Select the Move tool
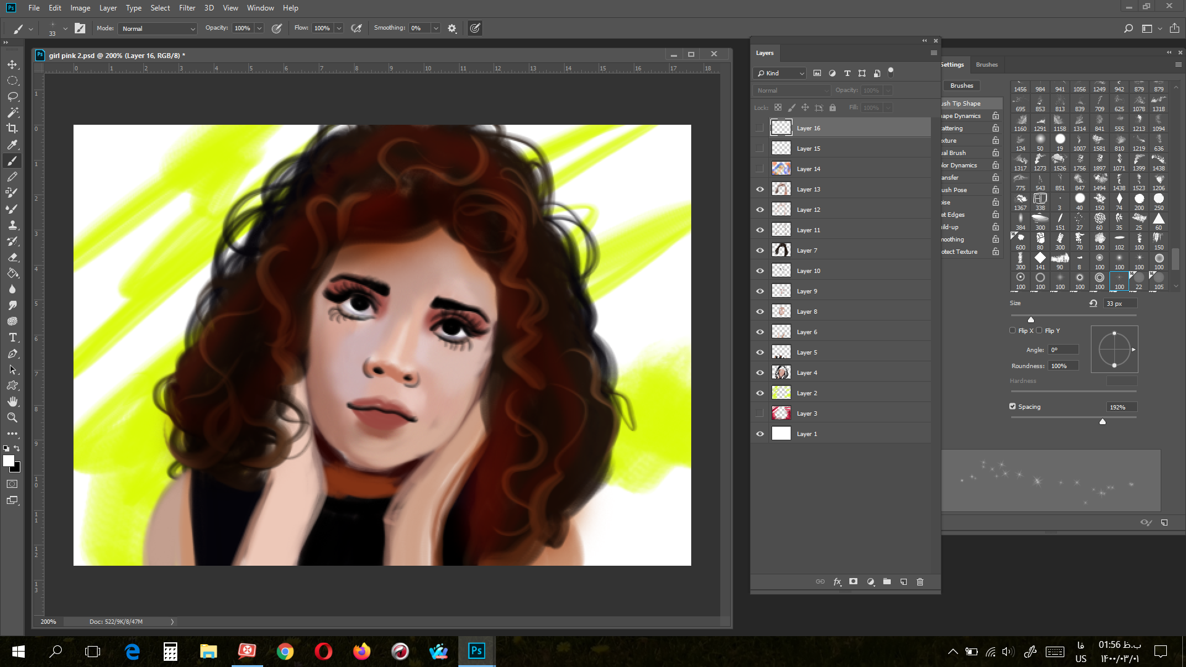This screenshot has width=1186, height=667. coord(12,65)
